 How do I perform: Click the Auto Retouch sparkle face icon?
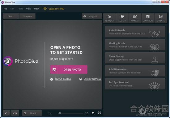155,34
